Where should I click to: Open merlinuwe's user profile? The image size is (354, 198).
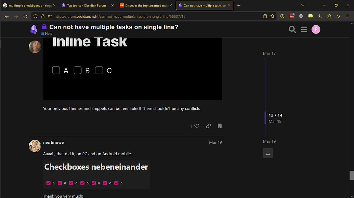click(x=53, y=142)
